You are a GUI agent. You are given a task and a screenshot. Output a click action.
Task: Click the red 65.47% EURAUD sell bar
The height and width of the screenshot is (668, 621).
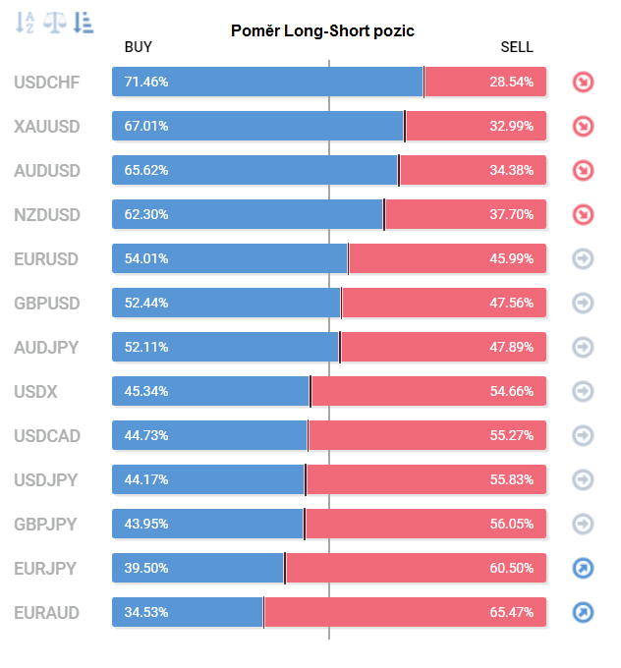[405, 612]
